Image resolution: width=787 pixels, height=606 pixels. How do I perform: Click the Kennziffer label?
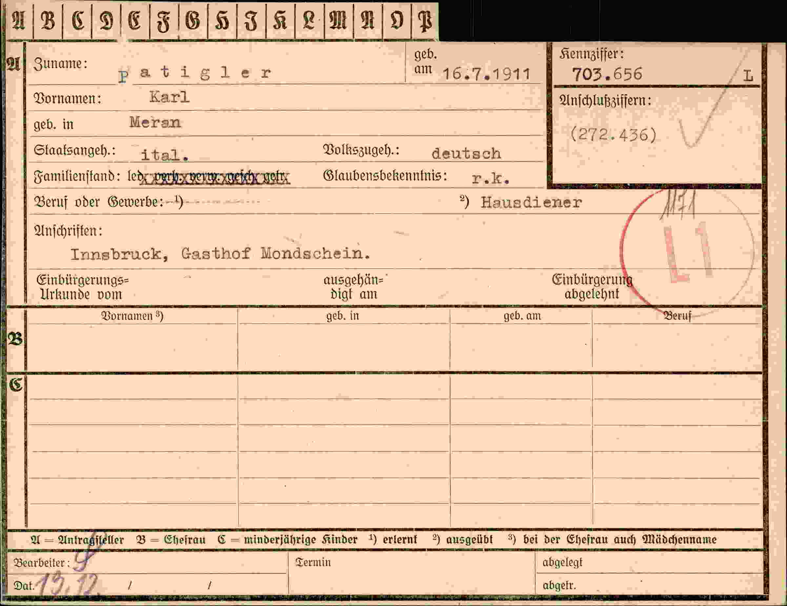(x=592, y=54)
